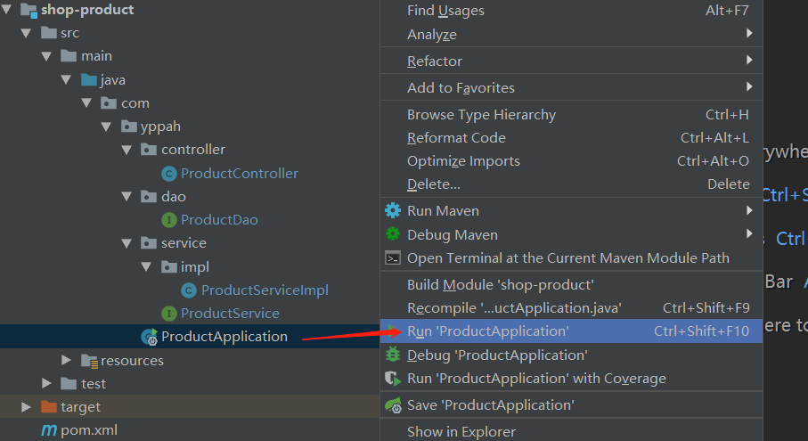This screenshot has height=441, width=808.
Task: Collapse the controller package
Action: tap(127, 150)
